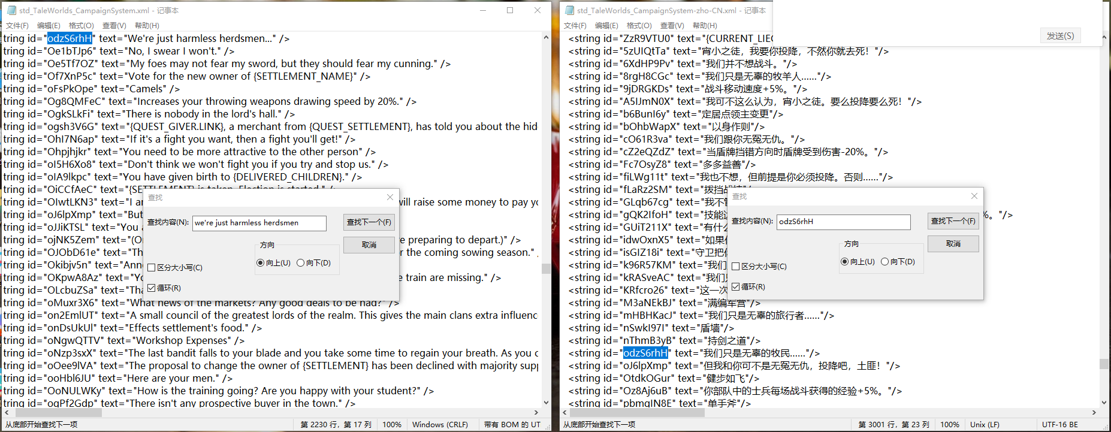Click 取消 button in left Find dialog

[x=369, y=245]
